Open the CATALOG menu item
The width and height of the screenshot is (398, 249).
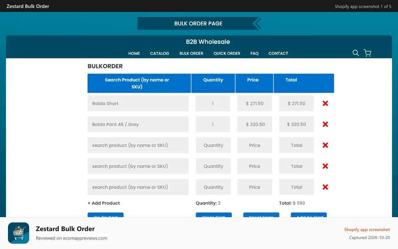click(x=160, y=53)
